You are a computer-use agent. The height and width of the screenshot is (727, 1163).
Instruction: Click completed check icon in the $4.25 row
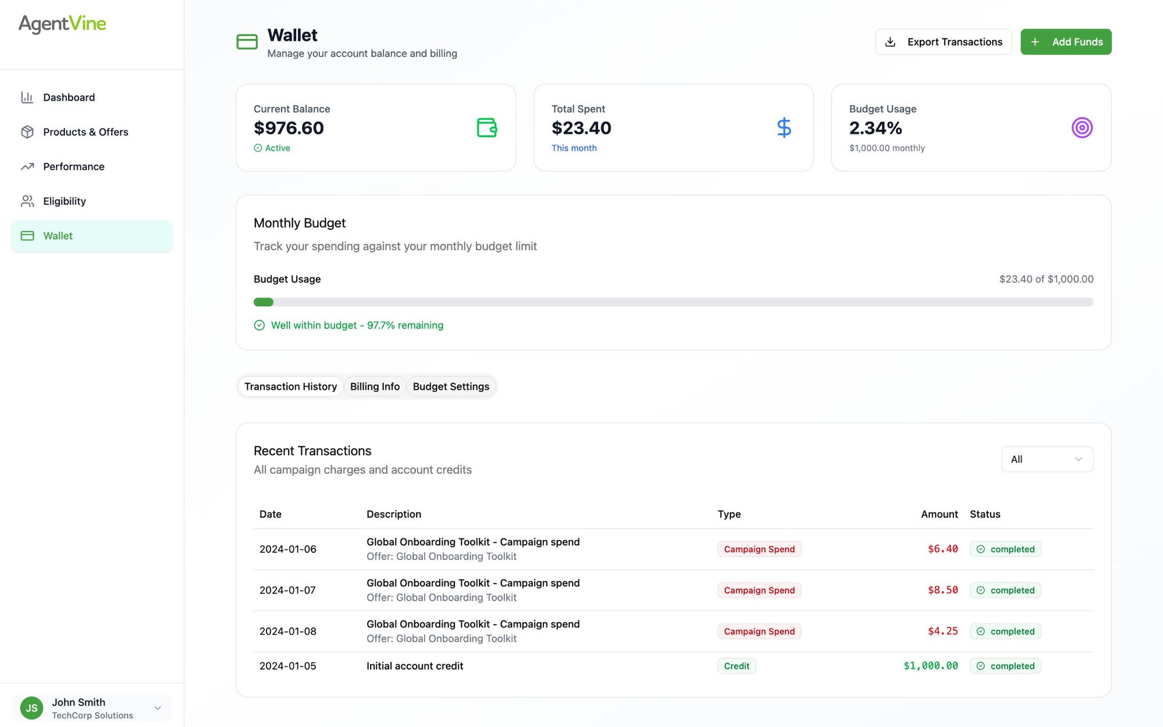point(981,632)
